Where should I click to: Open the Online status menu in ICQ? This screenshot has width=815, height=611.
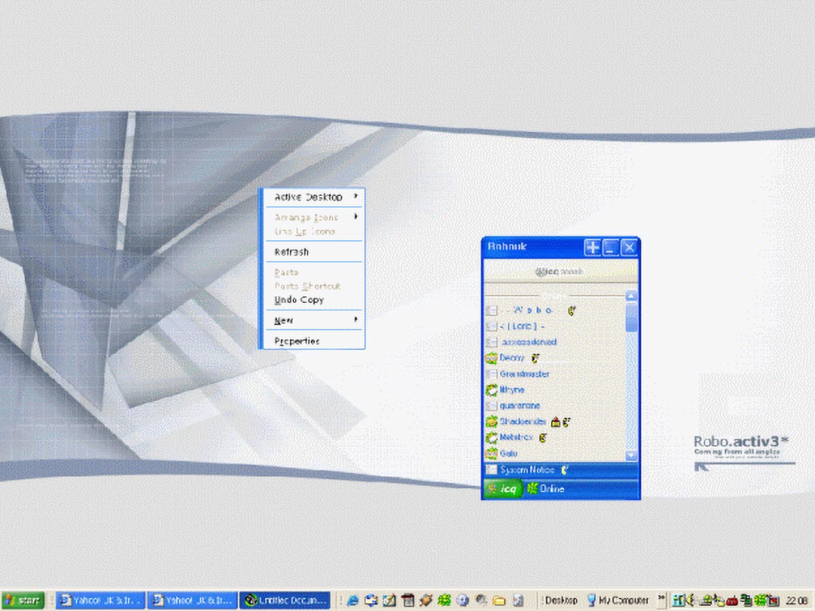point(549,488)
